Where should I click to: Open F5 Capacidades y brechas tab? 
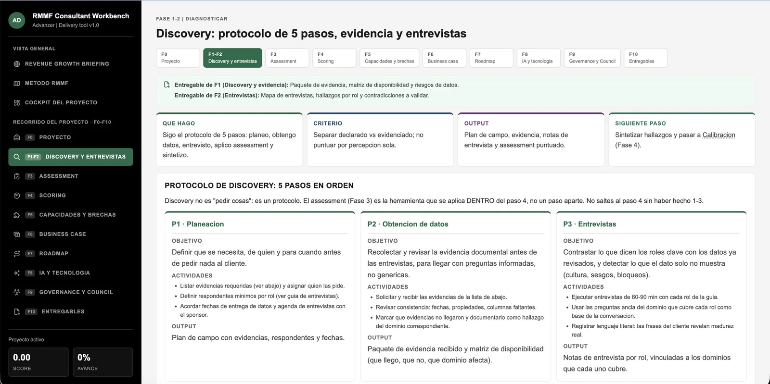tap(389, 58)
